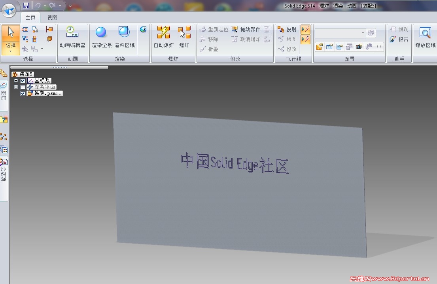Click the pathfinder panel grip handle
437x284 pixels.
pos(59,67)
